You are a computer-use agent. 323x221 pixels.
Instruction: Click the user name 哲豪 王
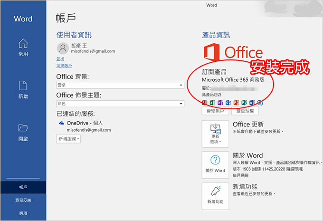79,45
